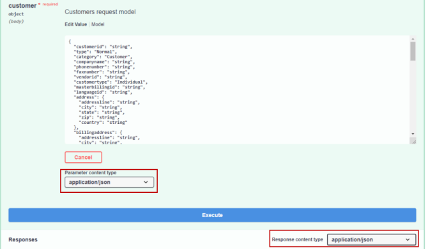Click the Customers request model description
The image size is (428, 249).
(100, 12)
